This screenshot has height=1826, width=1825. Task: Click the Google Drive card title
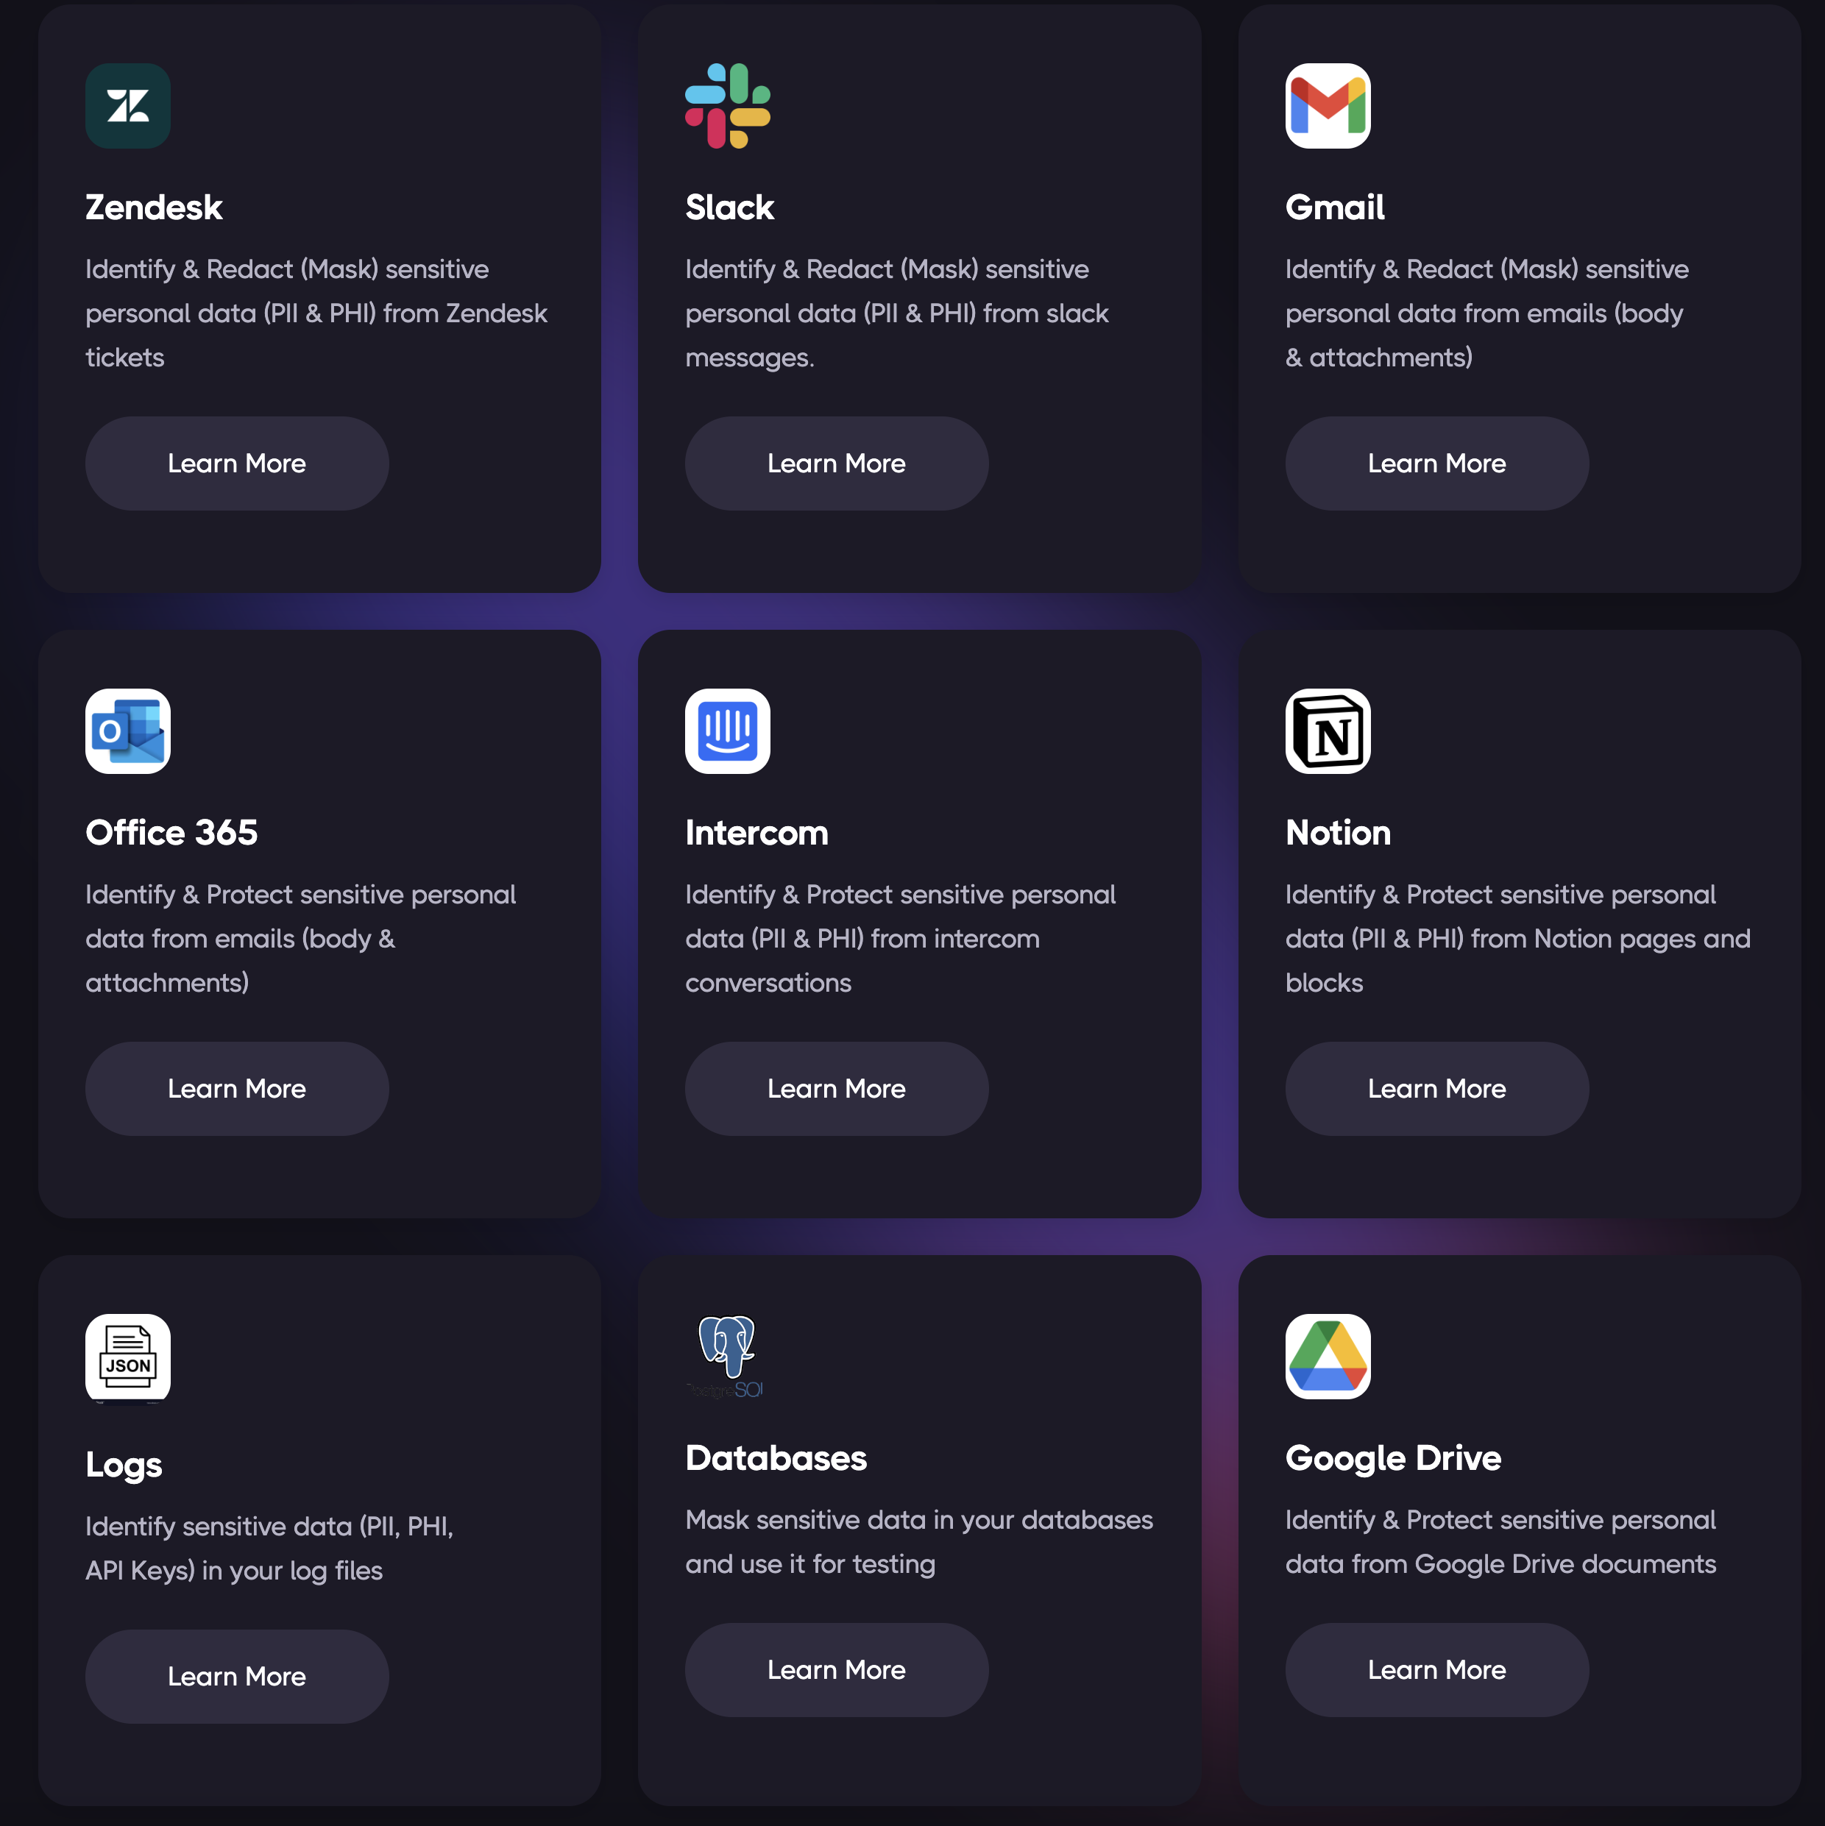point(1393,1458)
